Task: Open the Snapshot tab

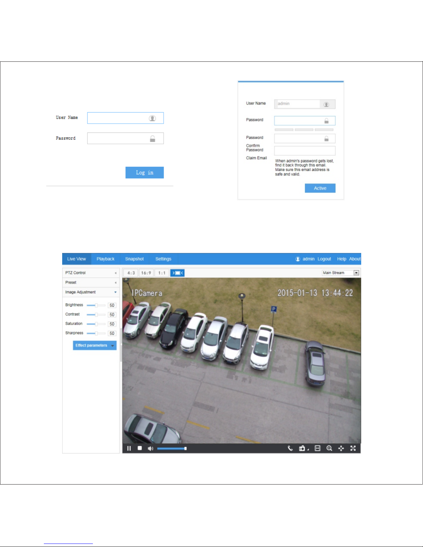Action: (x=134, y=259)
